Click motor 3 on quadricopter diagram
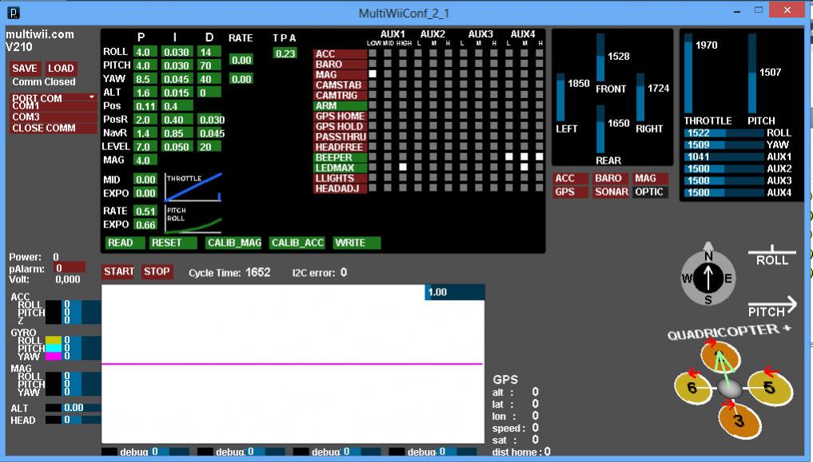The image size is (813, 462). click(739, 421)
